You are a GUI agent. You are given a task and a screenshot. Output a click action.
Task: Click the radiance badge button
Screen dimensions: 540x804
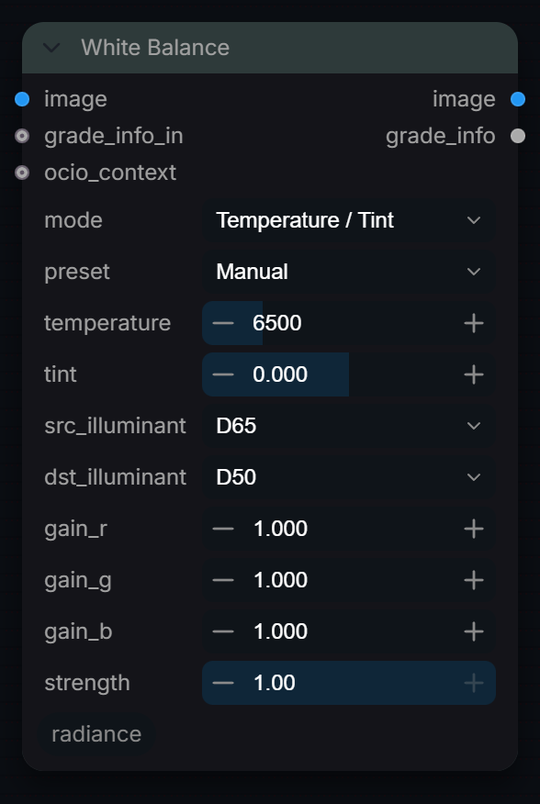pyautogui.click(x=96, y=734)
